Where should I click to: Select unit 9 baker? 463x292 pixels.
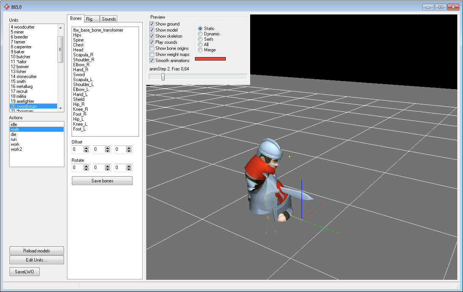pos(34,52)
